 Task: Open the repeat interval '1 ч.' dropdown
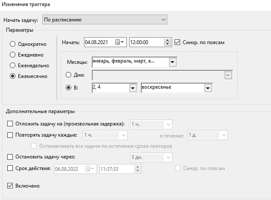point(105,135)
